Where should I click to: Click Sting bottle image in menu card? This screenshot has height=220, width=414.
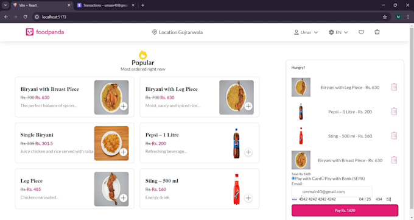coord(236,189)
